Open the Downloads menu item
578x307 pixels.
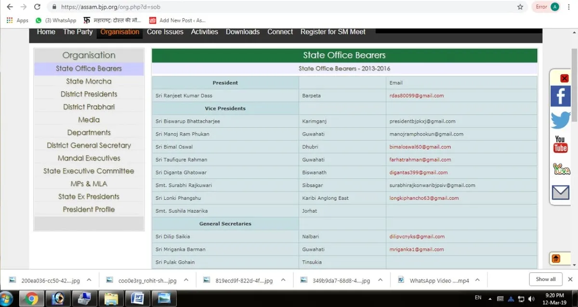(243, 32)
